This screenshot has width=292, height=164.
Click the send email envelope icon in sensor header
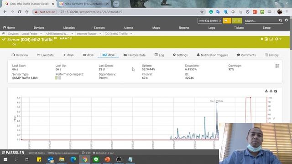click(x=271, y=39)
